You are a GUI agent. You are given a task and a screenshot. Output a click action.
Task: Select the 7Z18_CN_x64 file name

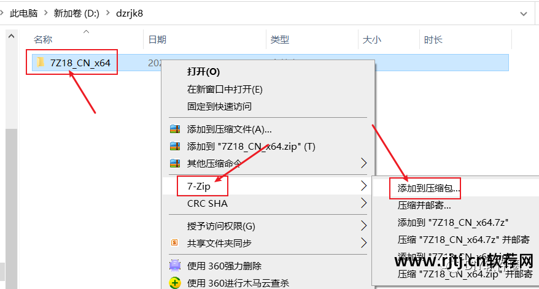point(80,63)
